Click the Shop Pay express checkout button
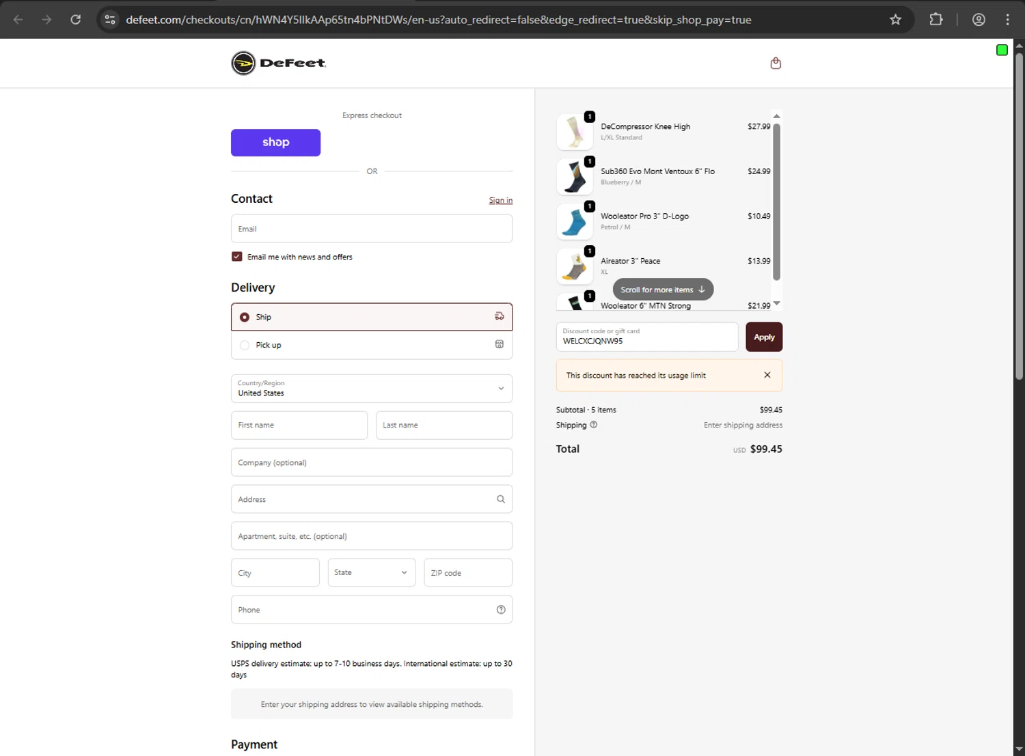The width and height of the screenshot is (1025, 756). [x=275, y=143]
